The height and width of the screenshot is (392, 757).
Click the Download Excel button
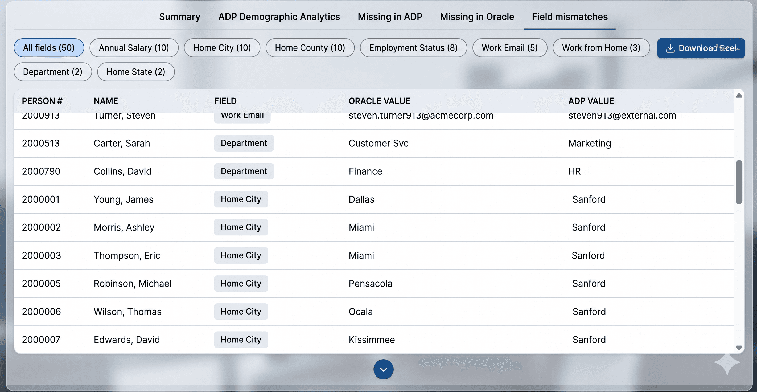[x=701, y=48]
